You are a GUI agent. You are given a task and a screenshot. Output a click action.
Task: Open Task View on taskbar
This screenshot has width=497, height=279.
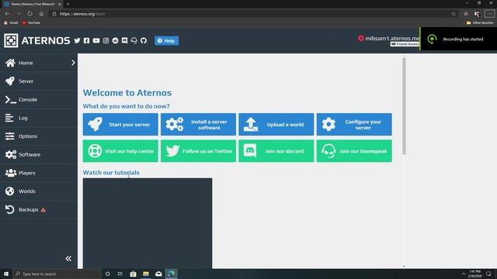[120, 274]
